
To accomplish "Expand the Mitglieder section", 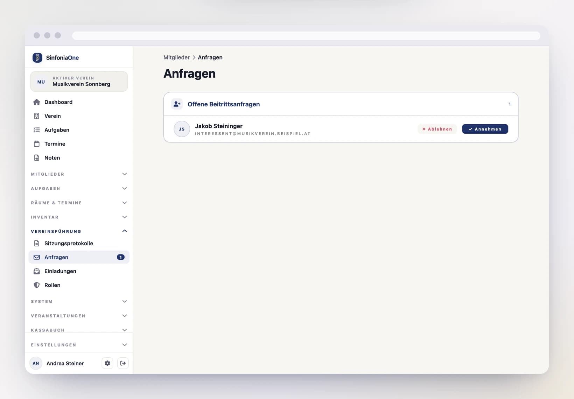I will [79, 174].
